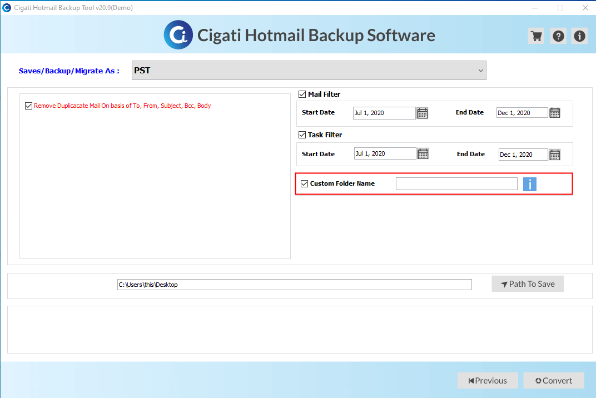The image size is (596, 398).
Task: Show Custom Folder Name info tooltip icon
Action: coord(529,184)
